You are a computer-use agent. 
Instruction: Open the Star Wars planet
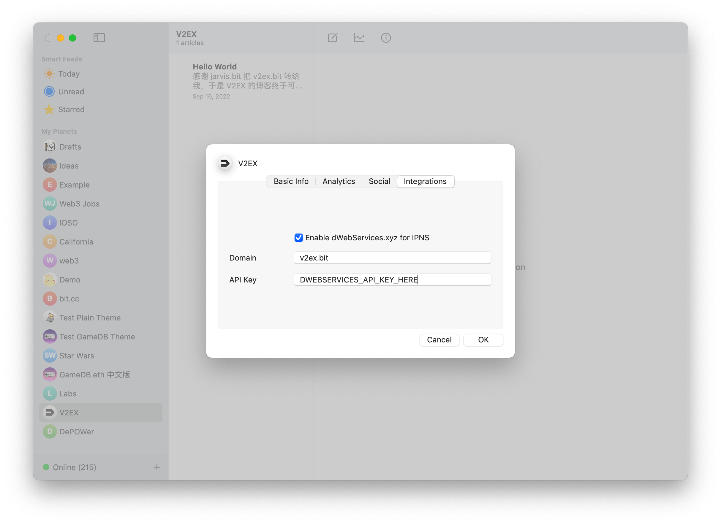click(76, 356)
